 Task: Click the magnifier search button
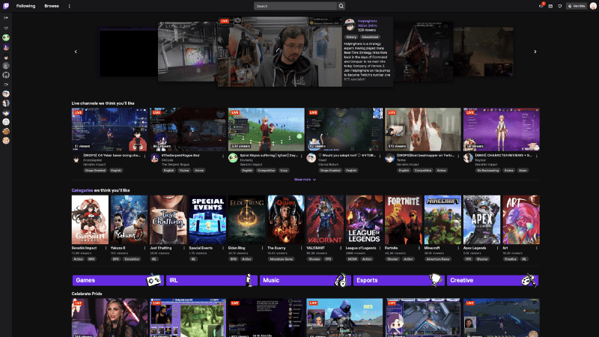coord(341,6)
